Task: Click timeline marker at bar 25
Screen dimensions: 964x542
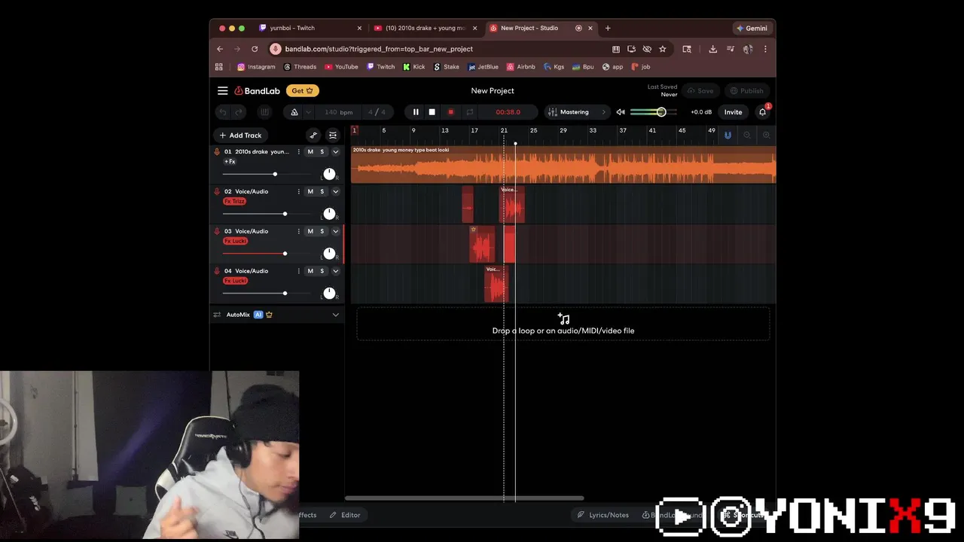Action: pos(533,132)
